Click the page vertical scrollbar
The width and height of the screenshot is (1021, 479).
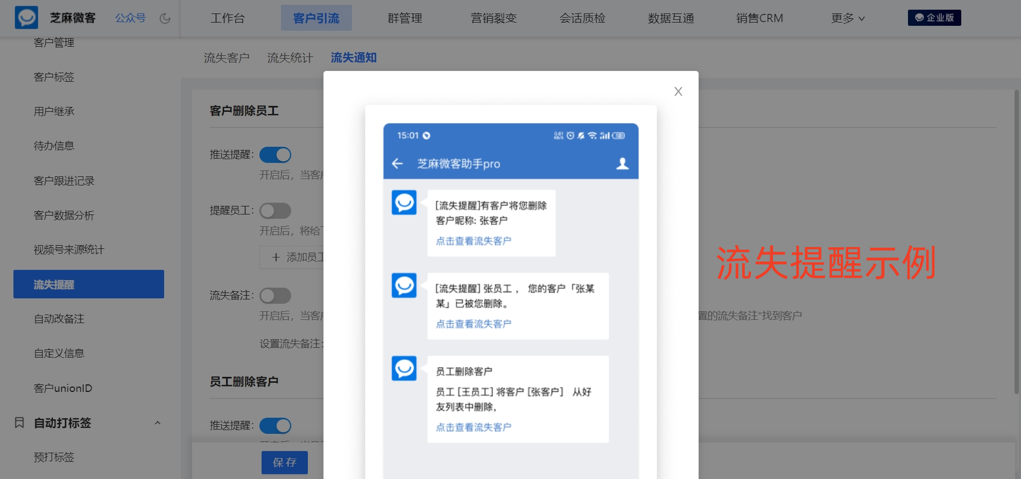[x=1016, y=242]
